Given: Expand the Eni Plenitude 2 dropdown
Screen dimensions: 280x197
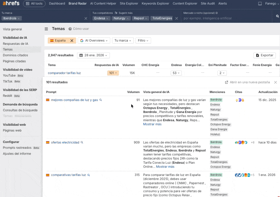Looking at the screenshot, I should point(222,73).
